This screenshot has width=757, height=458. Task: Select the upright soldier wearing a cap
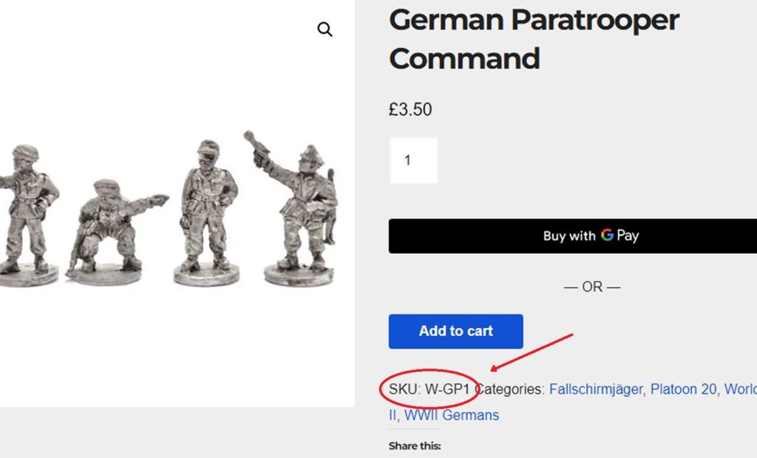click(x=208, y=211)
